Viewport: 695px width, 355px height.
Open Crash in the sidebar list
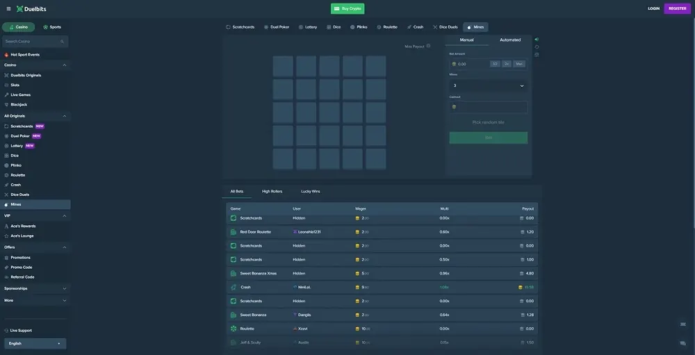click(15, 185)
